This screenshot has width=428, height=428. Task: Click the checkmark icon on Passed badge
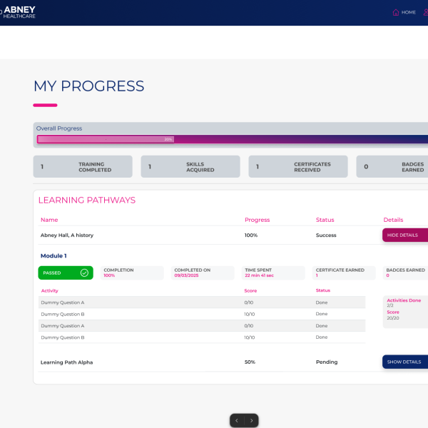(84, 272)
